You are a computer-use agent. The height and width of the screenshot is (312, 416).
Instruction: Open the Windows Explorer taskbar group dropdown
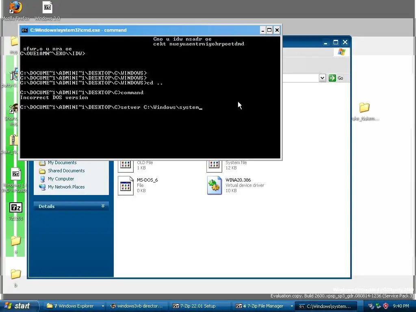[103, 306]
